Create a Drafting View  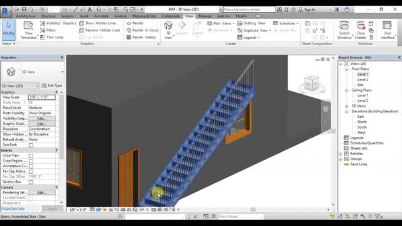coord(251,23)
